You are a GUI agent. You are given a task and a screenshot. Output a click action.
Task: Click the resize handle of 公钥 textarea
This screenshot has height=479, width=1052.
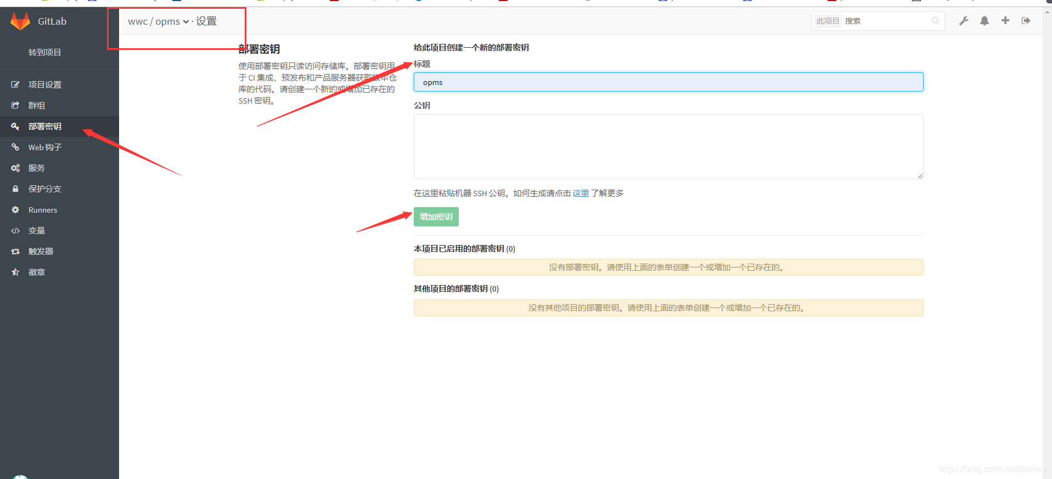coord(920,176)
